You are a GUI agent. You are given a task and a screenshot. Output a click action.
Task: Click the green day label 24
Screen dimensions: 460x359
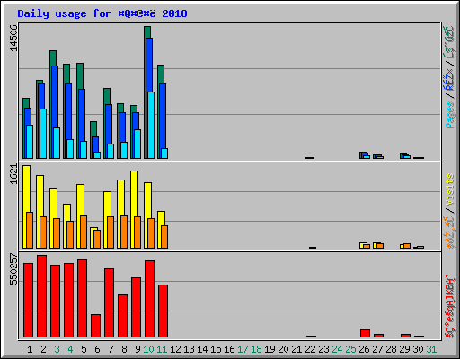click(x=337, y=349)
